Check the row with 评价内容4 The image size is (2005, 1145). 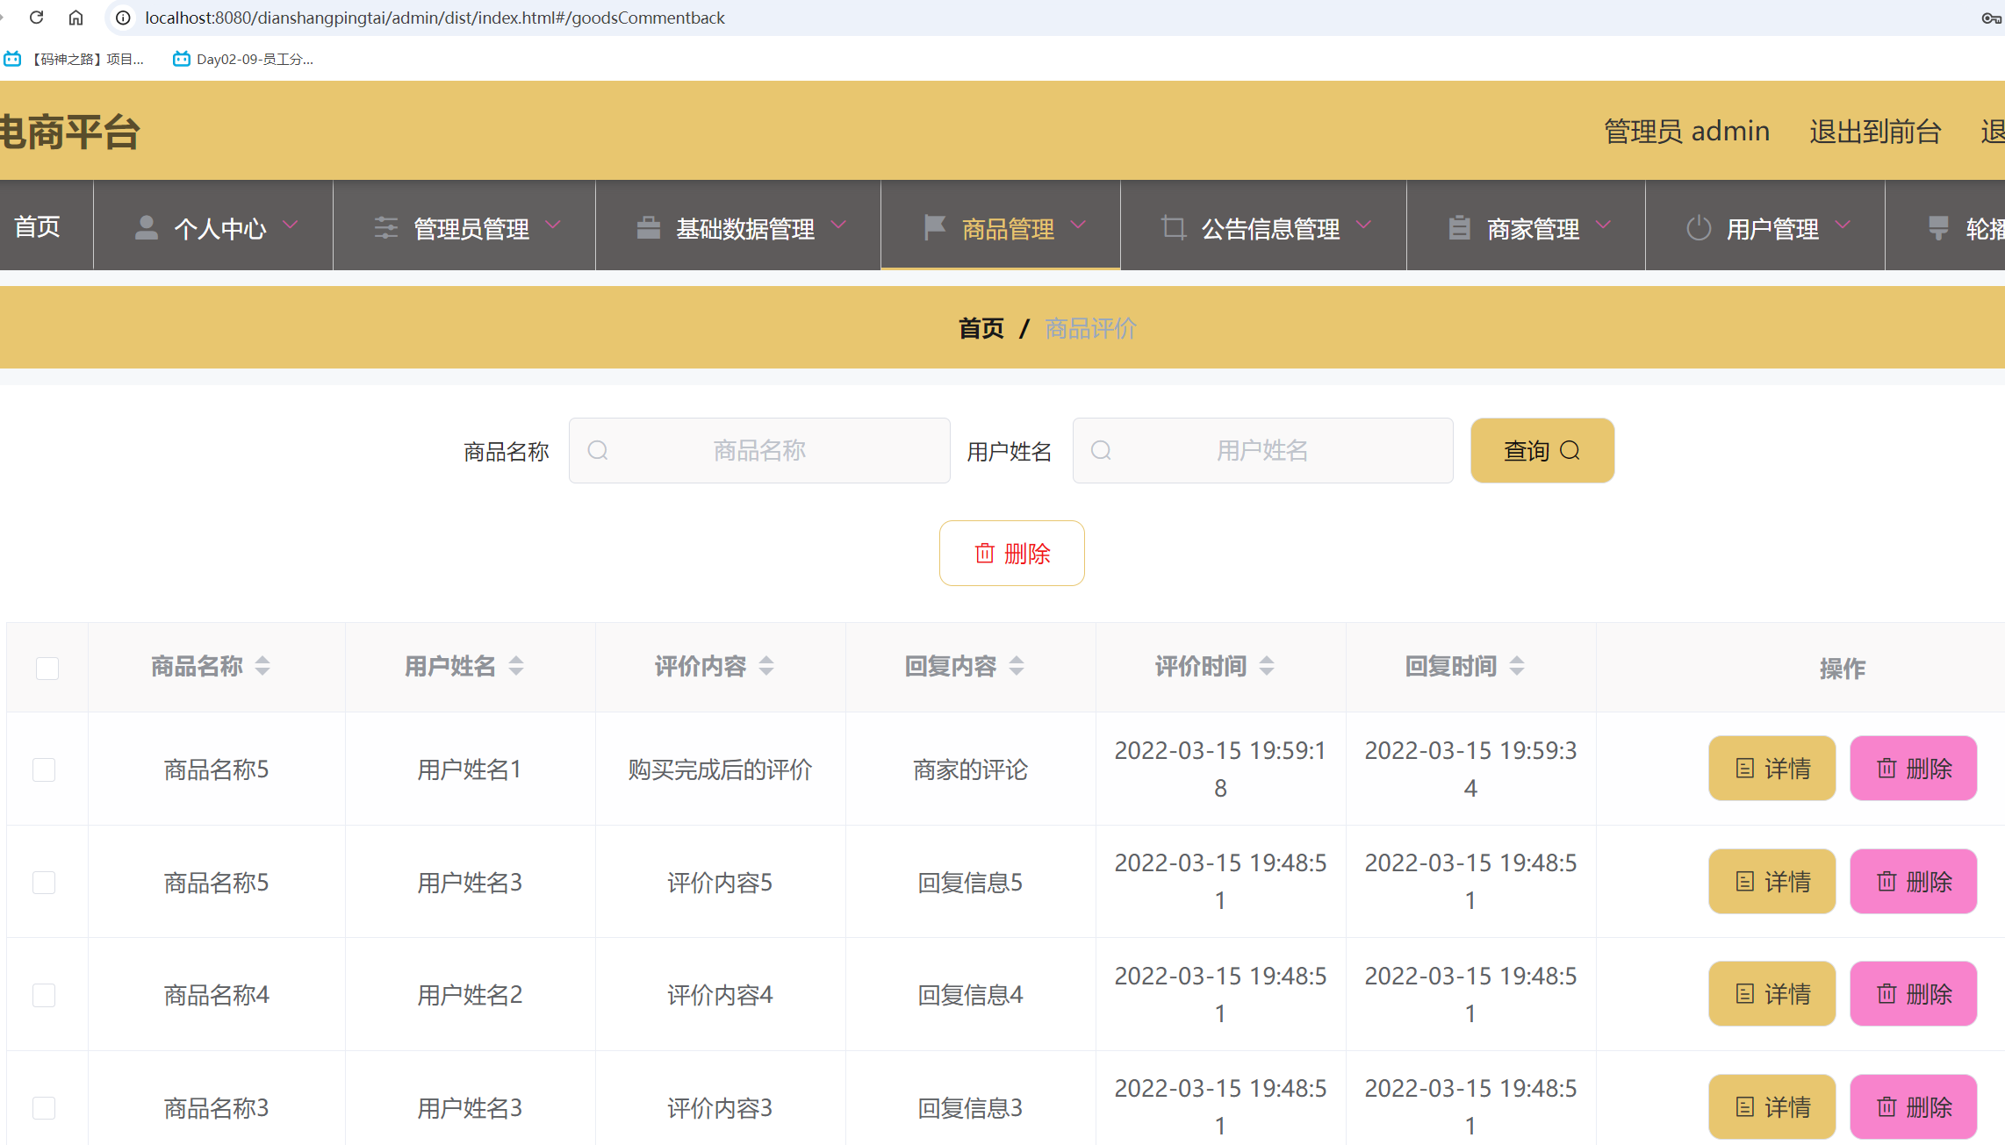[x=44, y=995]
